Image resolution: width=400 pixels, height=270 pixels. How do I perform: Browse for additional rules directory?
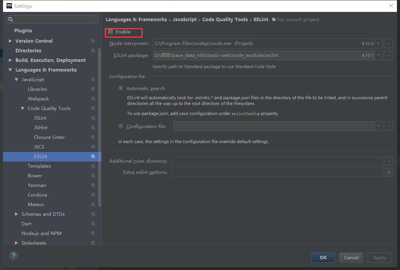(x=389, y=161)
